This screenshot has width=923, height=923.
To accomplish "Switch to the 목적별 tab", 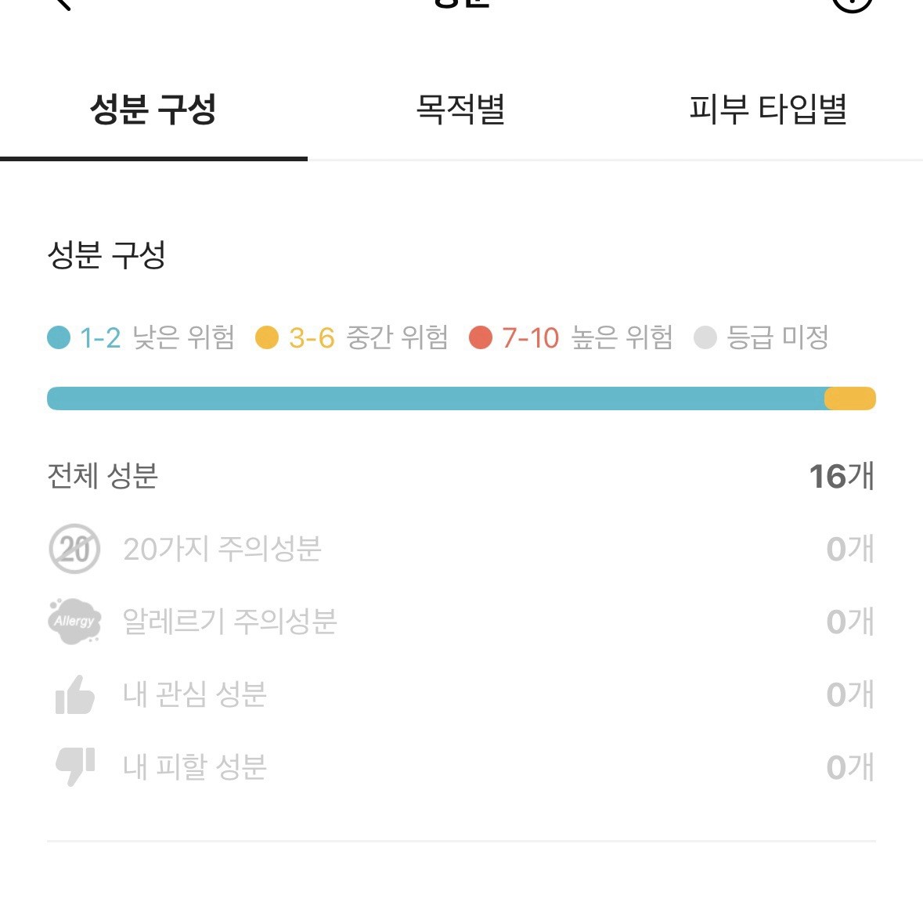I will [460, 109].
